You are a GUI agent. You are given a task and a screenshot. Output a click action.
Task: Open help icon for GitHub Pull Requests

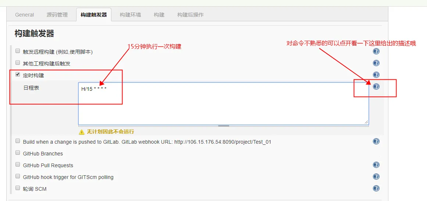[376, 165]
